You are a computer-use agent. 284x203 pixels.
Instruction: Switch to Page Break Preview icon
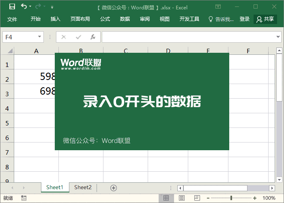[x=197, y=198]
